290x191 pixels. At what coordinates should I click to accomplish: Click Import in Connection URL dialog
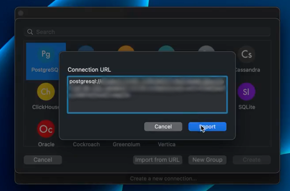[207, 127]
